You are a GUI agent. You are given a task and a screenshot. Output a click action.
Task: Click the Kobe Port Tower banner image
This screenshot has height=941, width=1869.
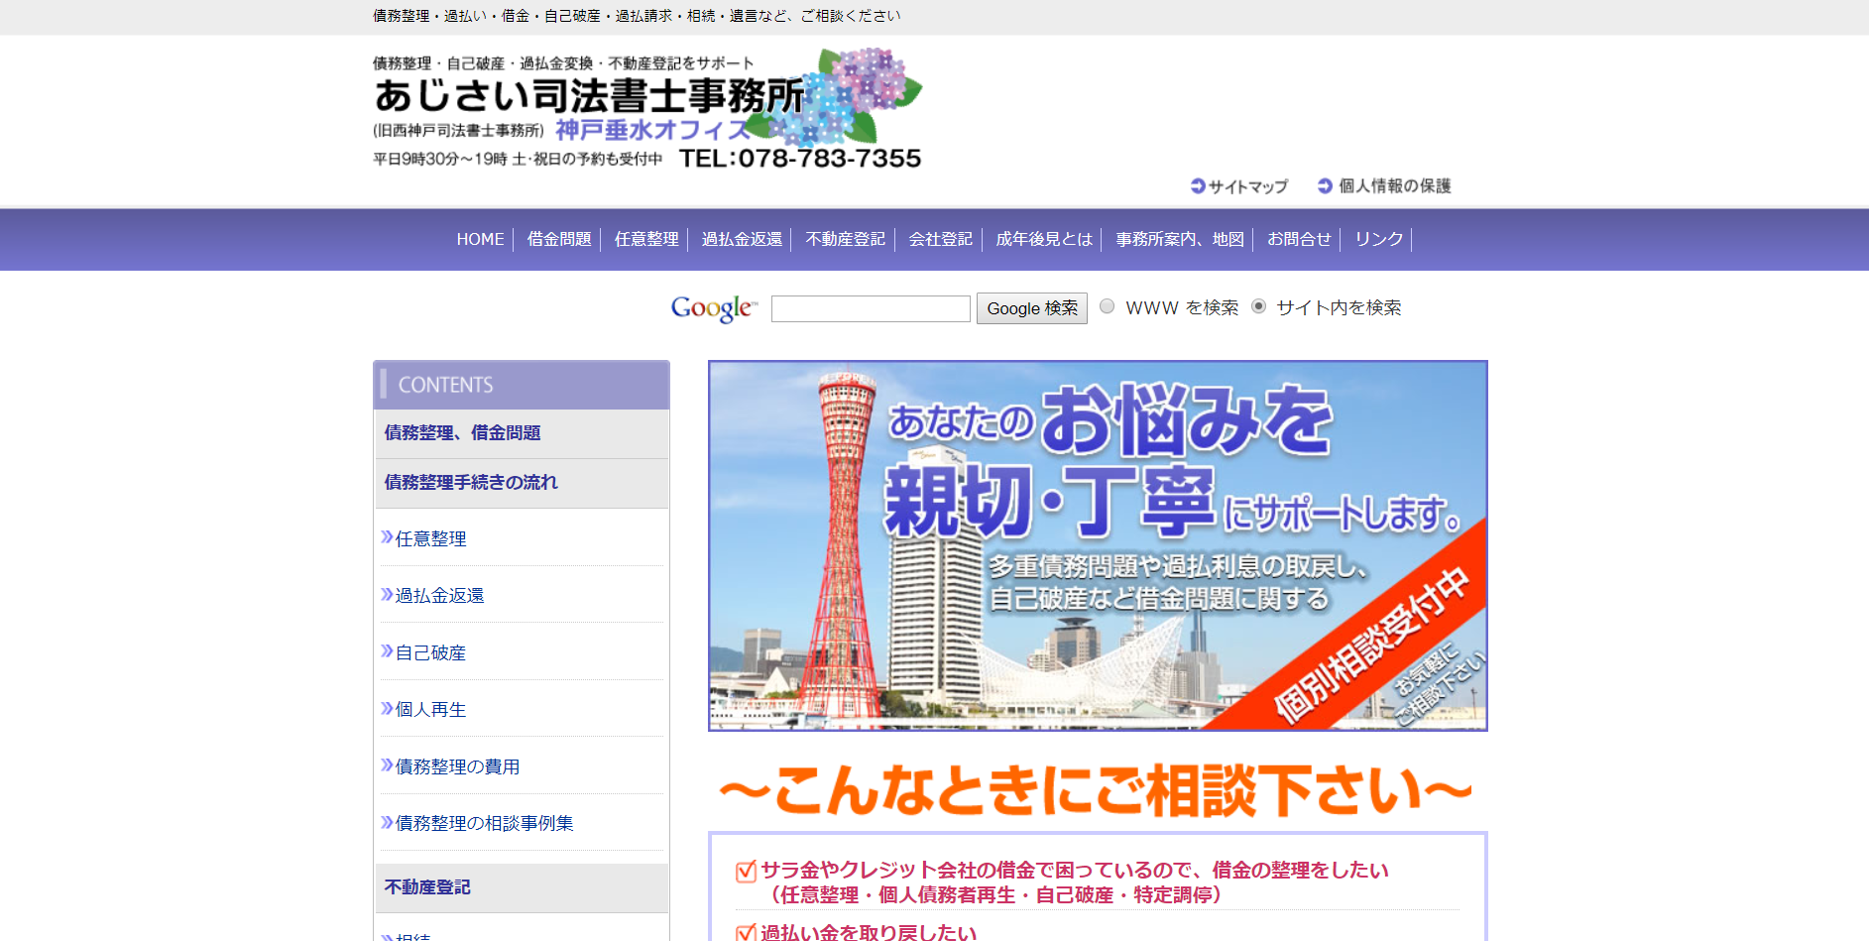click(1098, 545)
